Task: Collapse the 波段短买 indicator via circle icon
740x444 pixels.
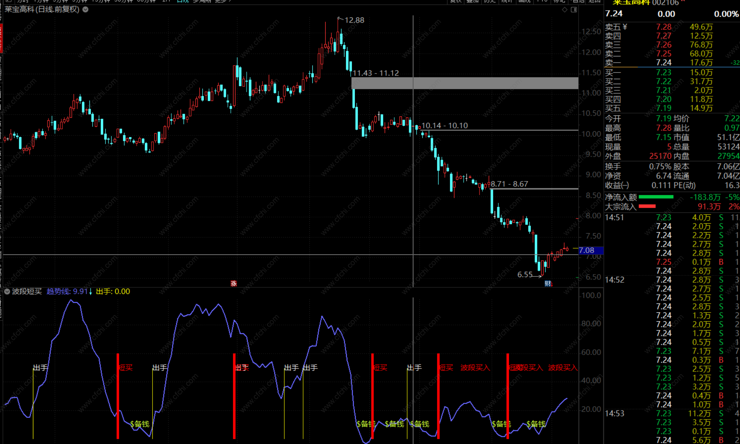Action: pyautogui.click(x=7, y=292)
